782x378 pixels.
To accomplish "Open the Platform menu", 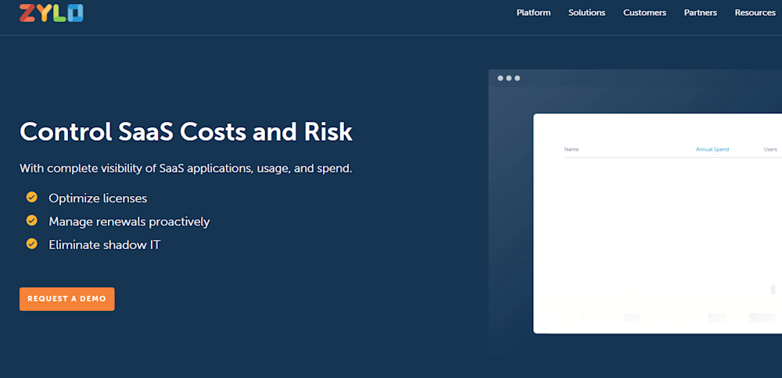I will (x=533, y=13).
